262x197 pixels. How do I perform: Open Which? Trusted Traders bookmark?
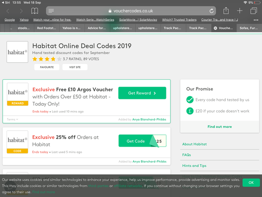click(x=179, y=20)
